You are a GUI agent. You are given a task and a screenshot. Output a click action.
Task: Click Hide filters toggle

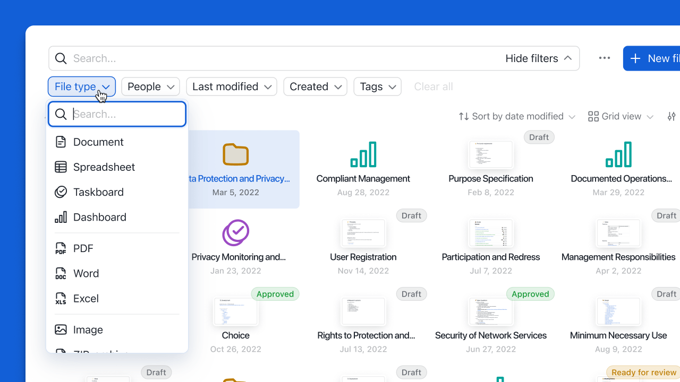[x=538, y=58]
